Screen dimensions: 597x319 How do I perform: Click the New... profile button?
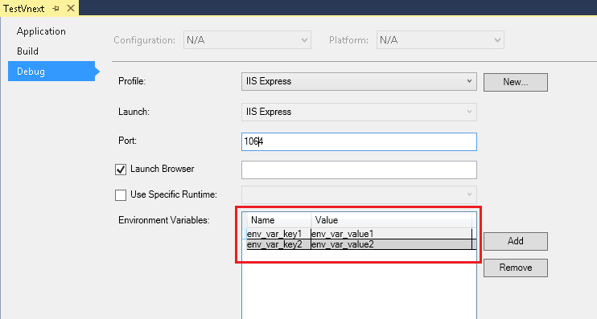coord(516,82)
